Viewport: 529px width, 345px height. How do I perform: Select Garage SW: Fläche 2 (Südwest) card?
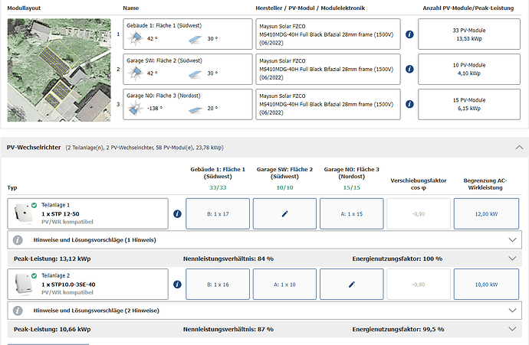pos(188,69)
